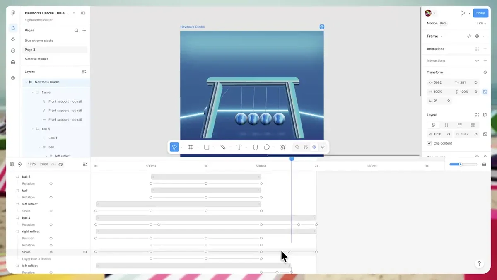This screenshot has height=280, width=497.
Task: Open the Blue chrome studio page
Action: (x=39, y=41)
